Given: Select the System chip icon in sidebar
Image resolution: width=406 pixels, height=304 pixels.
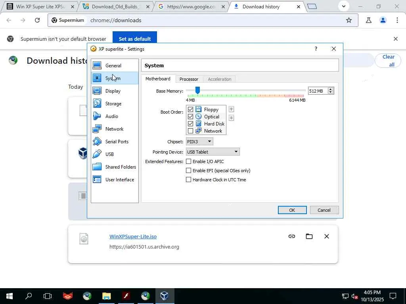Looking at the screenshot, I should 97,78.
